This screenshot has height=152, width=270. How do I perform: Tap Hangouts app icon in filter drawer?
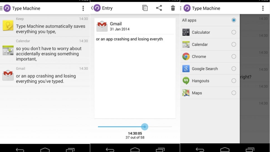click(186, 81)
